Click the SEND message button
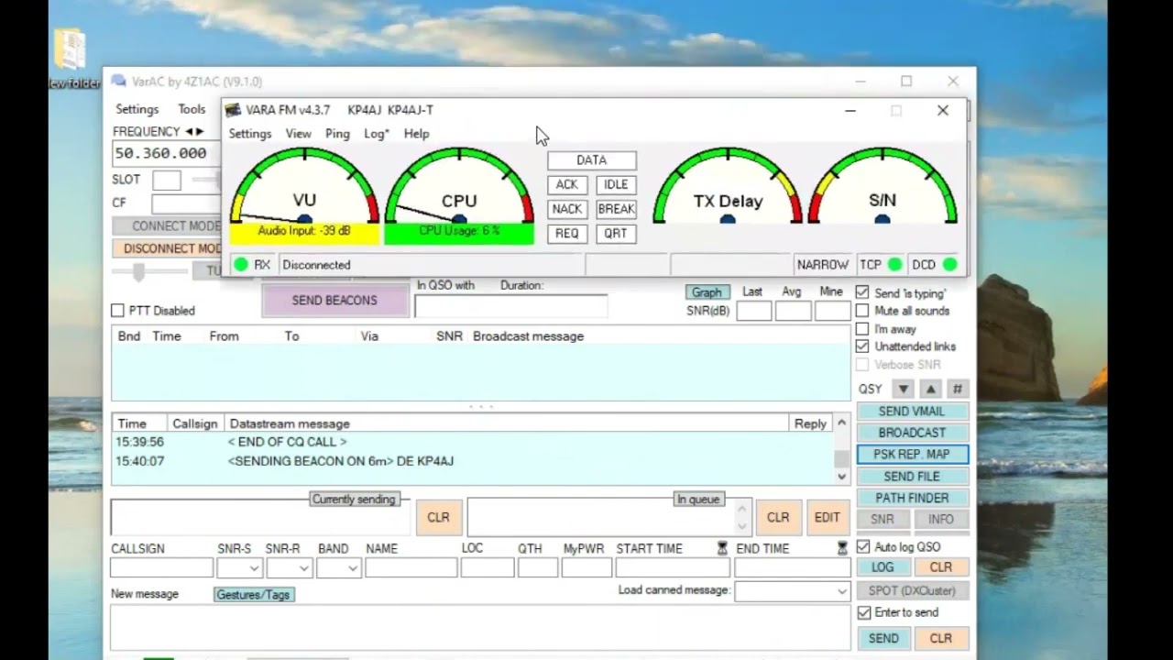This screenshot has height=660, width=1173. tap(883, 639)
